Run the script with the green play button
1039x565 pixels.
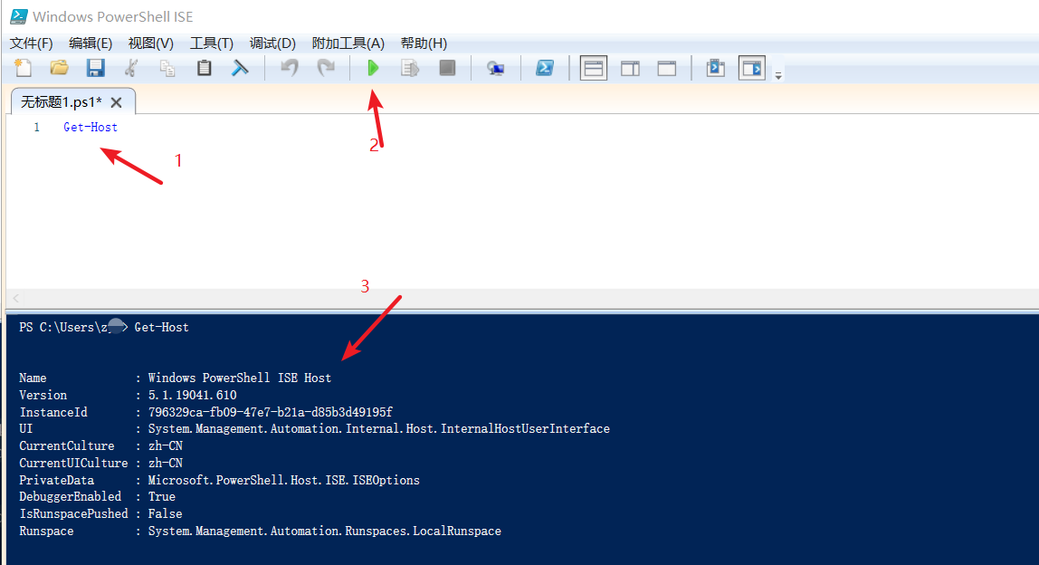tap(373, 68)
